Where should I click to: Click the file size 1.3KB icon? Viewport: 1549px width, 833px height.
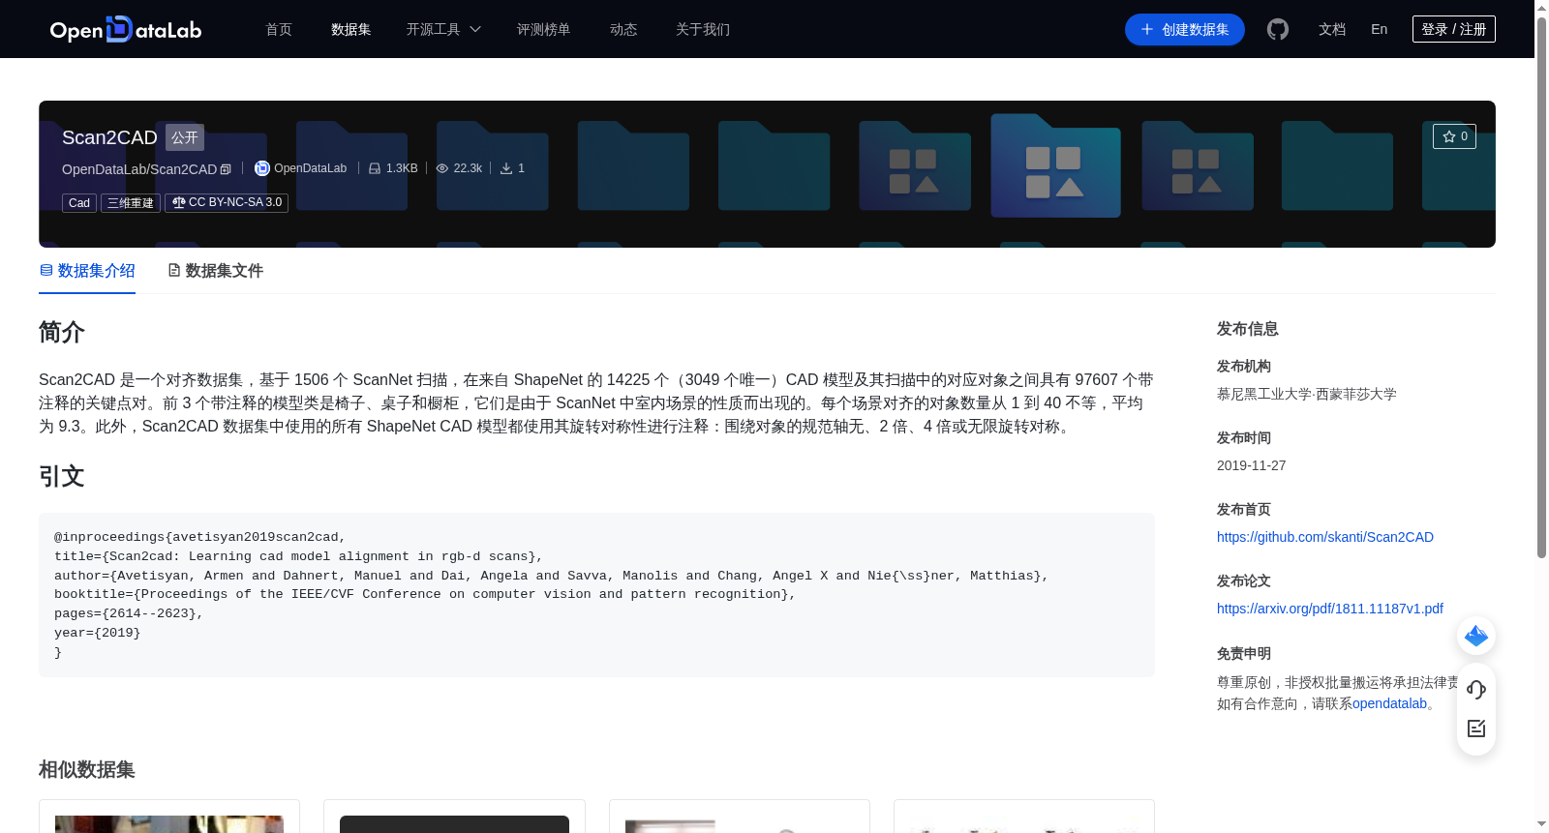coord(375,168)
